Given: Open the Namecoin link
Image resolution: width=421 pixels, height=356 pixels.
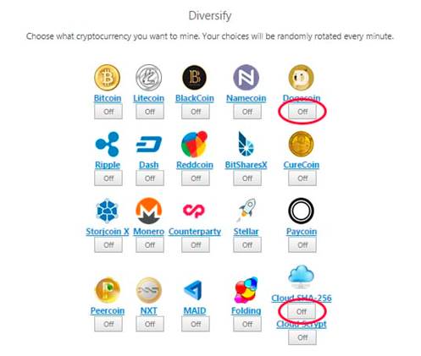Looking at the screenshot, I should click(247, 98).
